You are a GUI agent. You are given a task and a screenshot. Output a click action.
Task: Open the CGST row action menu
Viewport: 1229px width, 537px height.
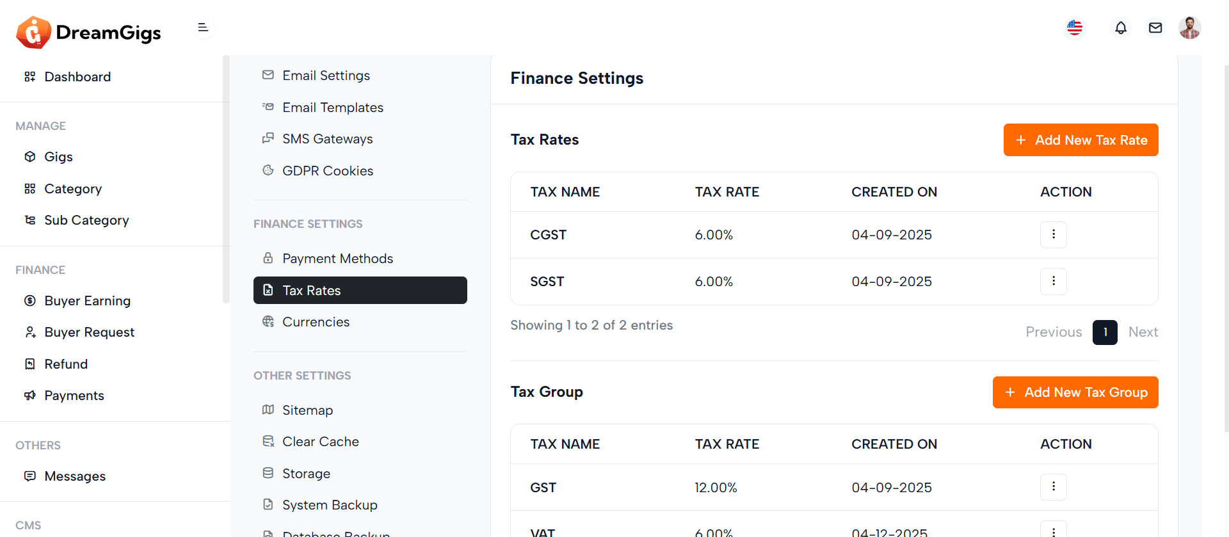coord(1053,234)
